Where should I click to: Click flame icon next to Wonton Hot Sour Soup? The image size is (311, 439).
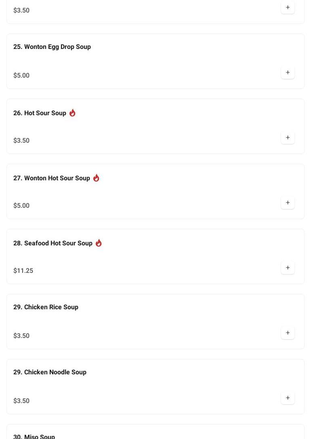[x=96, y=178]
